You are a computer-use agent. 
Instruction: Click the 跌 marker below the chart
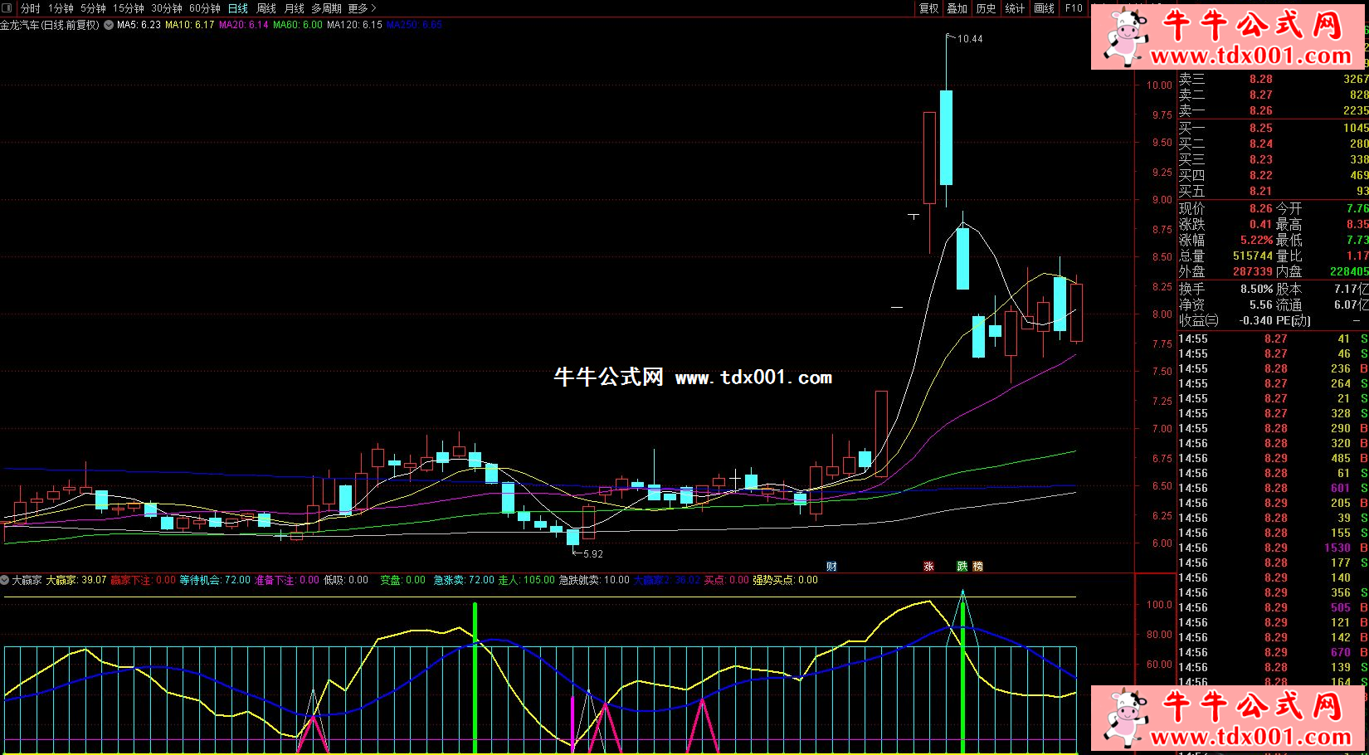coord(962,567)
